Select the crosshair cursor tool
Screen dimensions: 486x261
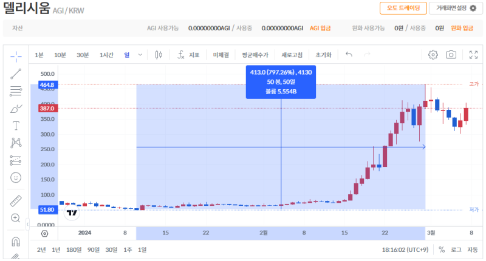[x=16, y=56]
